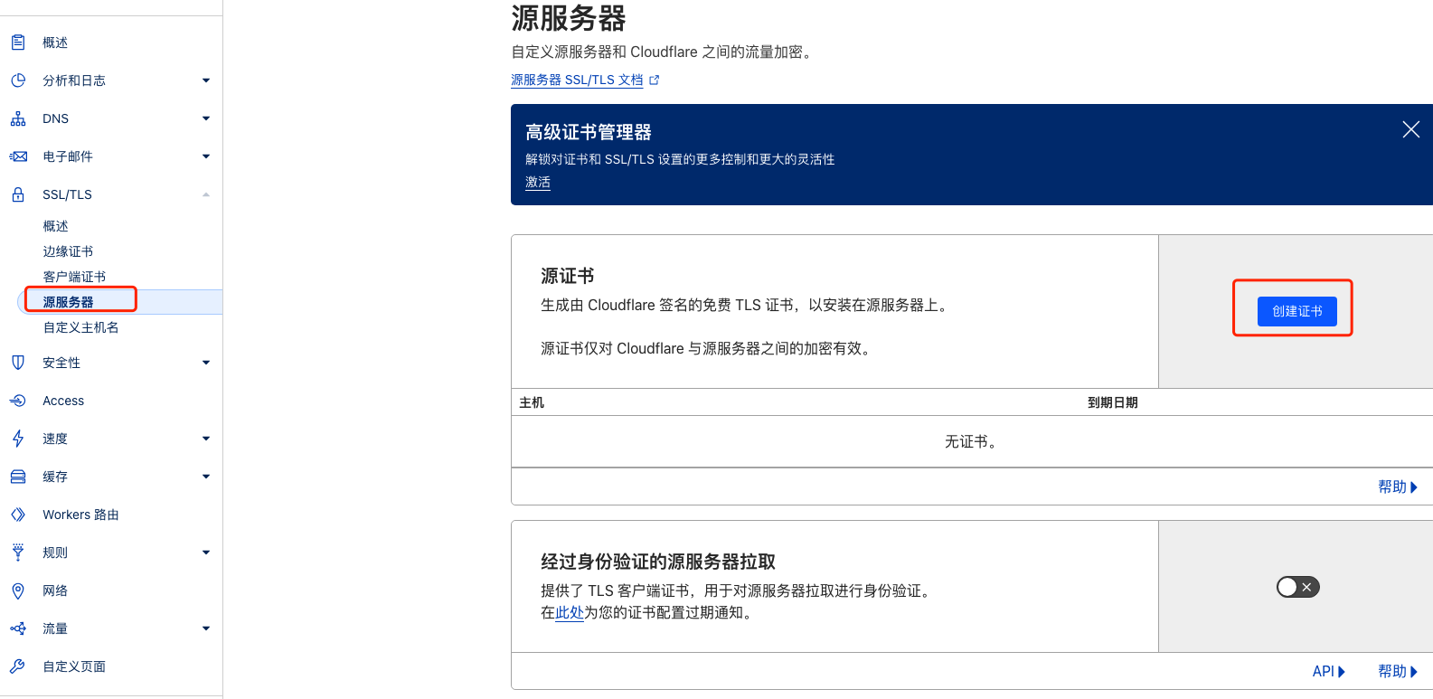
Task: Expand the 安全性 dropdown arrow
Action: point(206,363)
